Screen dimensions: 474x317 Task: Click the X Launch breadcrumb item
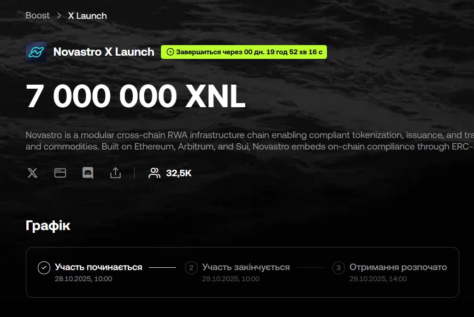pos(87,16)
